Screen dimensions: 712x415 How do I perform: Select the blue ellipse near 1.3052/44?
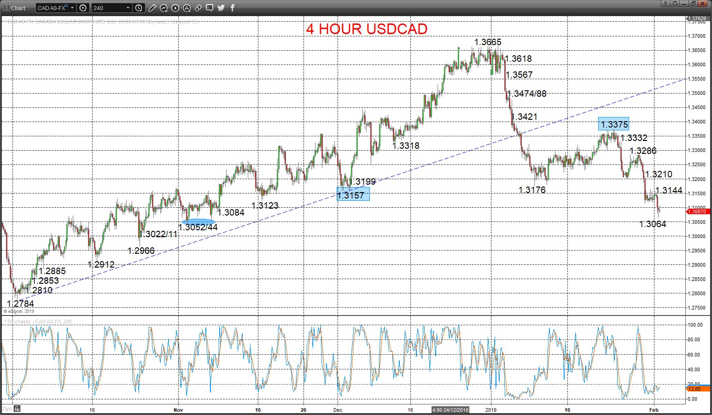pos(198,222)
